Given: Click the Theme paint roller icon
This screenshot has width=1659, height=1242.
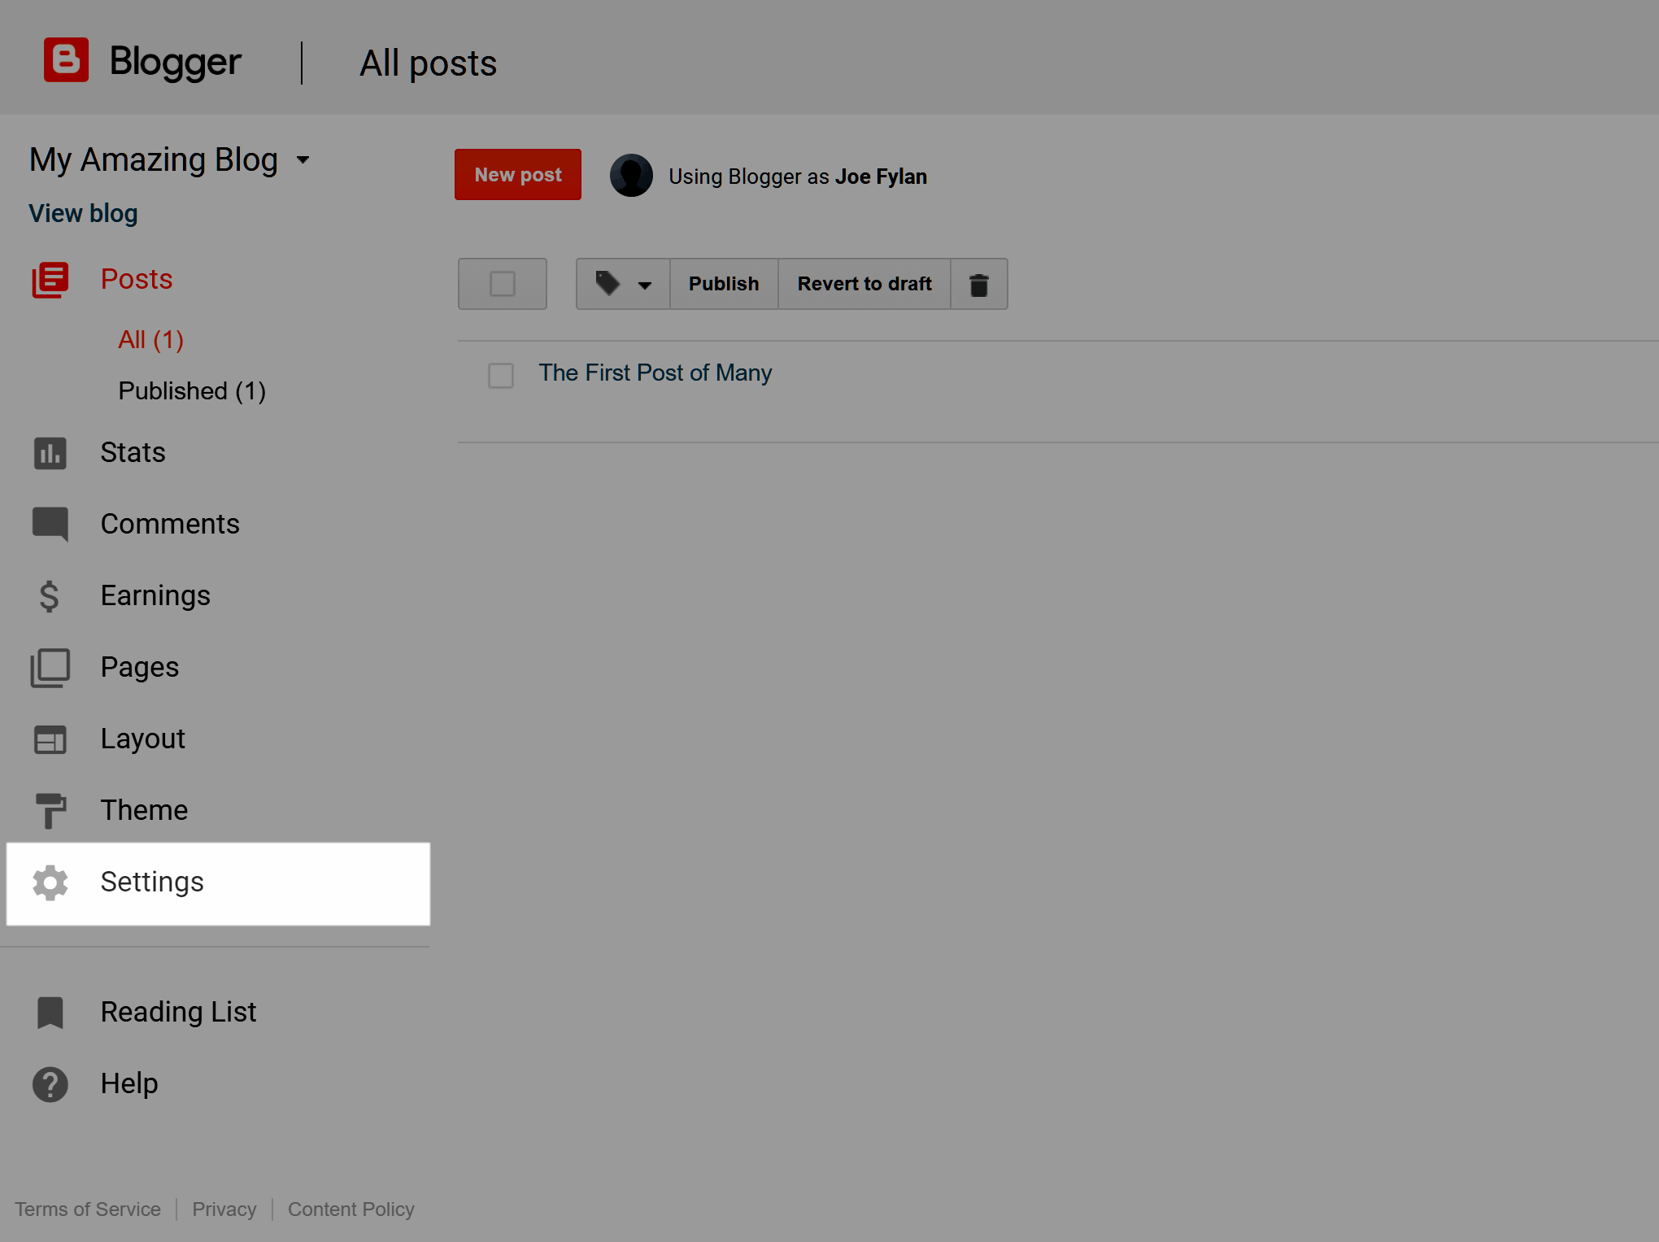Looking at the screenshot, I should click(x=50, y=811).
